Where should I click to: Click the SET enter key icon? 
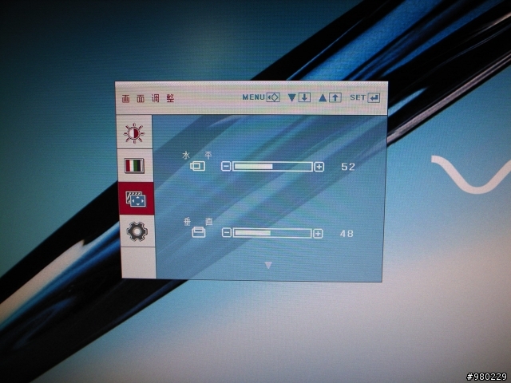pyautogui.click(x=374, y=97)
